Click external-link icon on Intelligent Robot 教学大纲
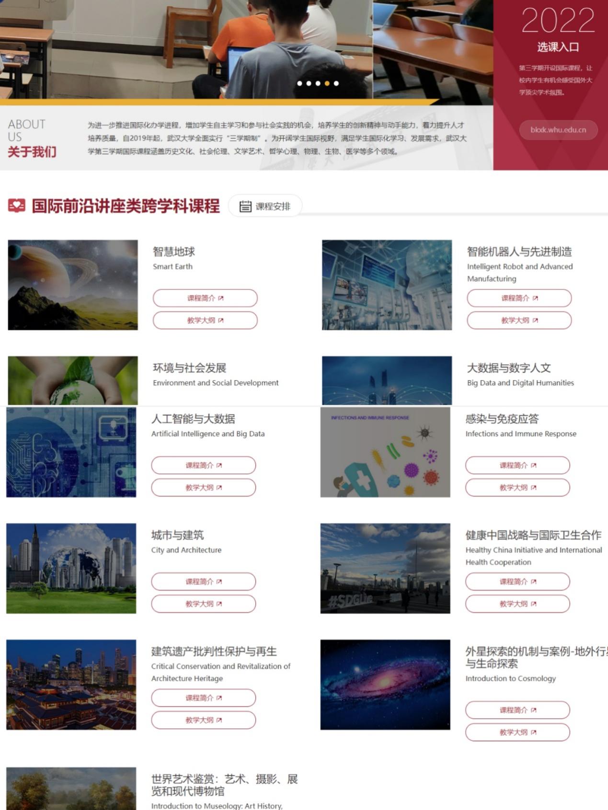 pos(535,320)
